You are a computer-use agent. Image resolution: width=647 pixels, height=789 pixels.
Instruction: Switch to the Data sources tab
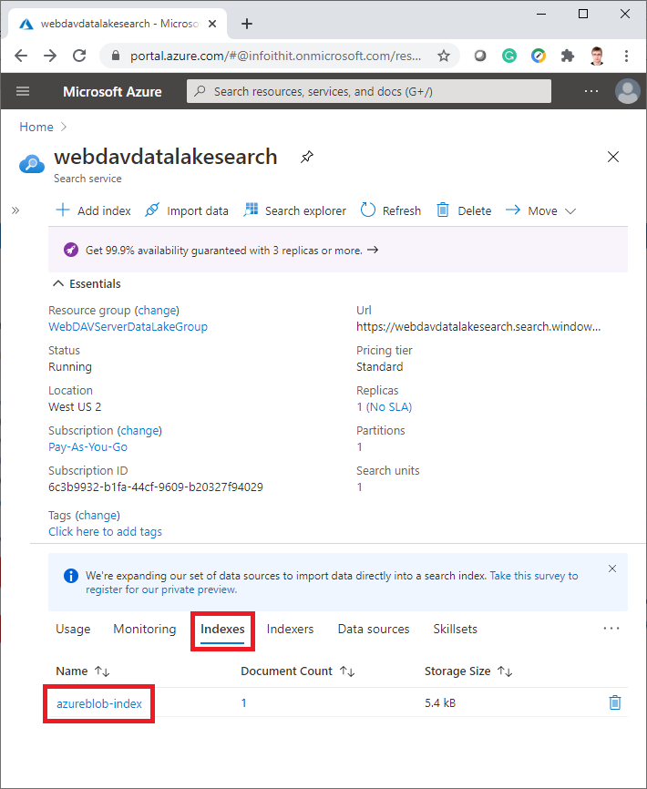click(374, 629)
